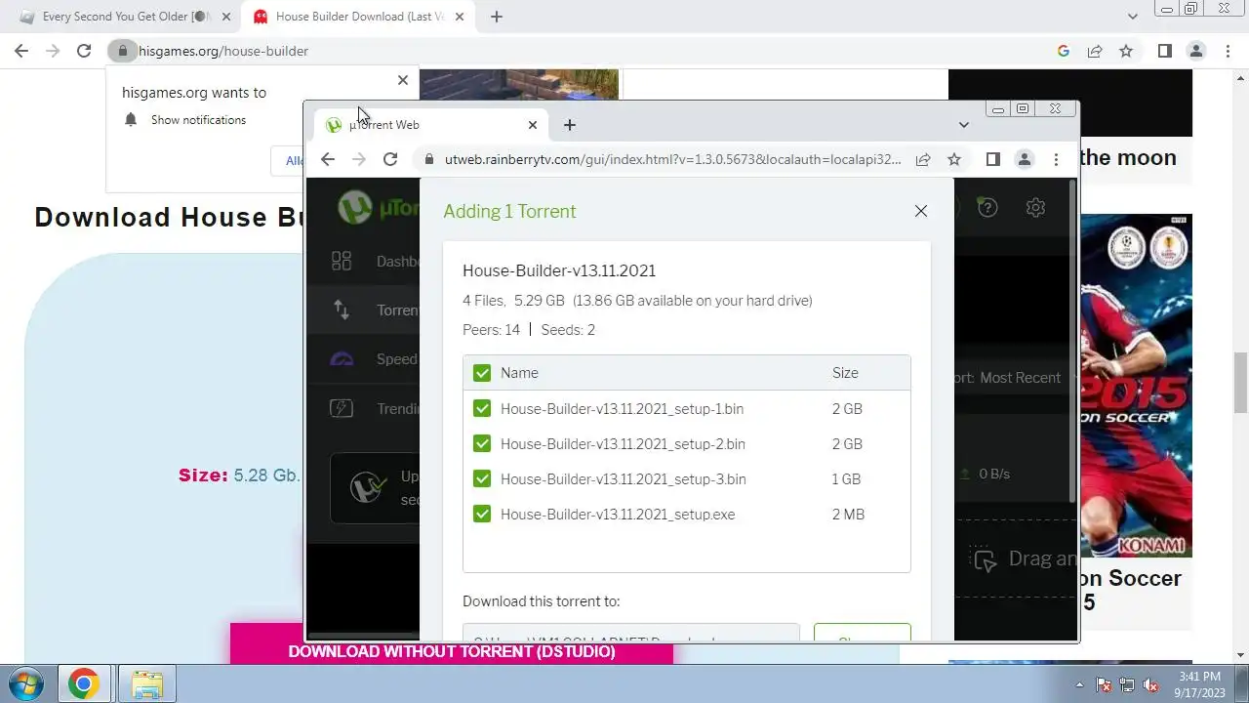
Task: Open the Windows Start menu
Action: pyautogui.click(x=26, y=683)
